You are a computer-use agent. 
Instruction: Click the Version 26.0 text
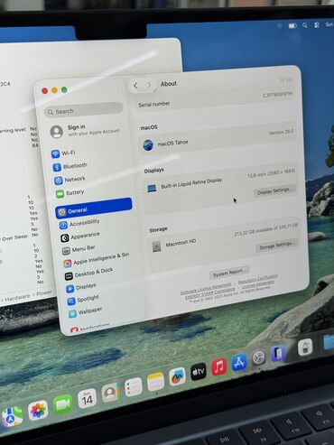[x=281, y=132]
